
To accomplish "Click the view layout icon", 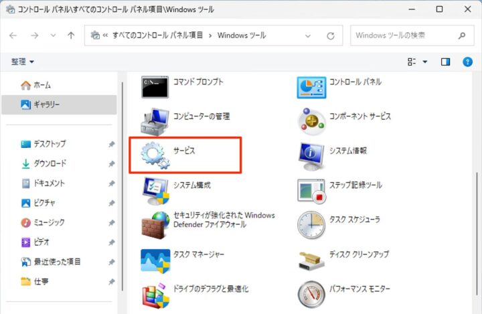I will [412, 62].
